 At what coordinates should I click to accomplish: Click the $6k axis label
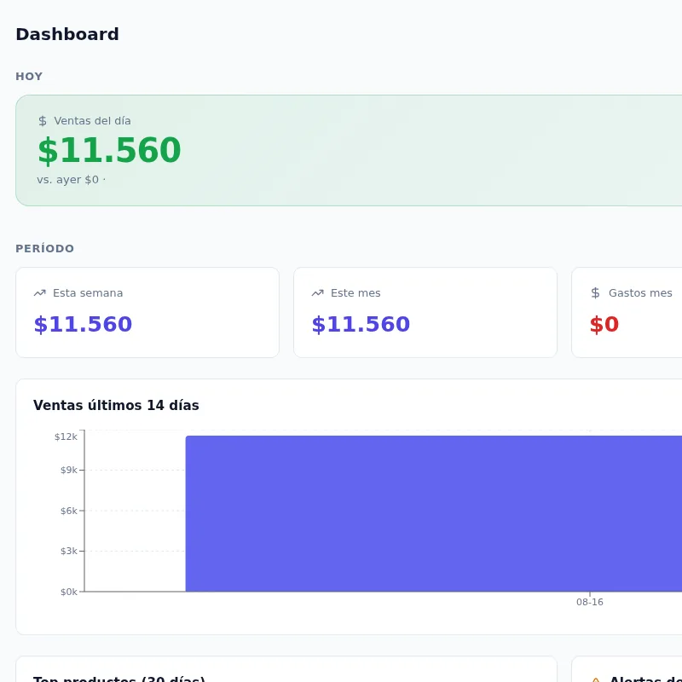click(x=69, y=511)
